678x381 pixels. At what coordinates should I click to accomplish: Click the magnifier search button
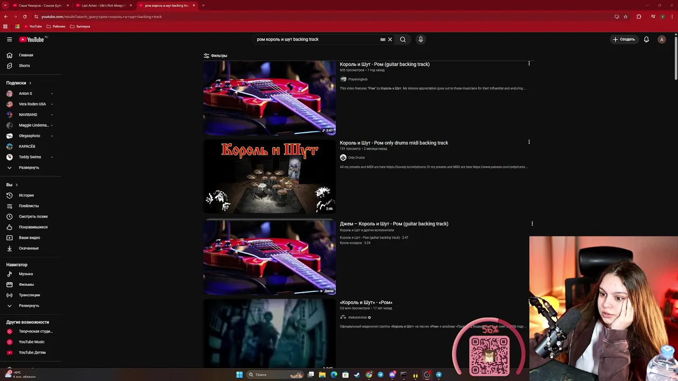point(403,39)
